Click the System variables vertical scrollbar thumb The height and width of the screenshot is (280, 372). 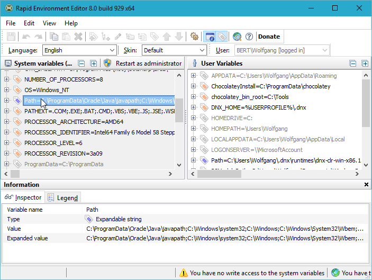[x=179, y=110]
